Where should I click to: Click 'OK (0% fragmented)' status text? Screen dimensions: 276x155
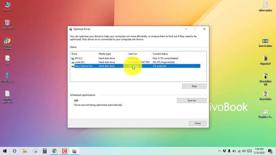164,62
